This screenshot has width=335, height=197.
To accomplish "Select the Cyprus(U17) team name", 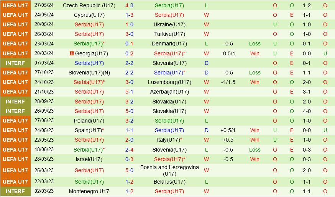I will (89, 15).
